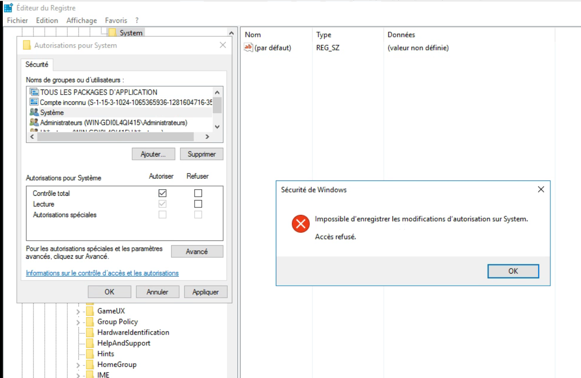Open the Edition menu
Viewport: 581px width, 378px height.
(47, 21)
